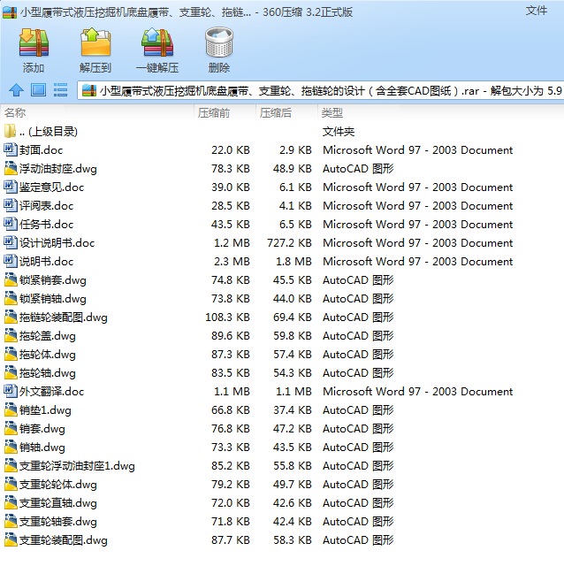Click the 解压到 (Extract to) icon
564x566 pixels.
[95, 42]
